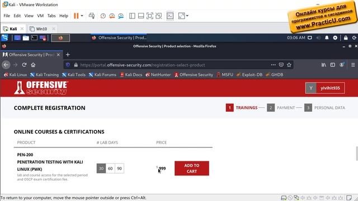Go back in Firefox
This screenshot has width=358, height=201.
(x=6, y=65)
